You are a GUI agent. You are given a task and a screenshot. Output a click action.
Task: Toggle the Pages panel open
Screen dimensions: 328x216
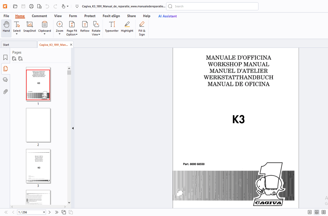5,69
